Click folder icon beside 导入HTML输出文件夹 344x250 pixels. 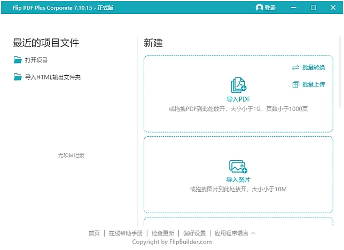coord(18,77)
